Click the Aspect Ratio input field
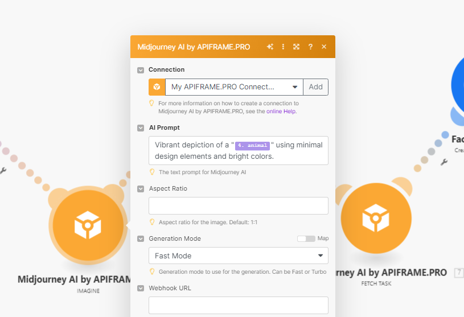Viewport: 464px width, 317px height. click(239, 206)
